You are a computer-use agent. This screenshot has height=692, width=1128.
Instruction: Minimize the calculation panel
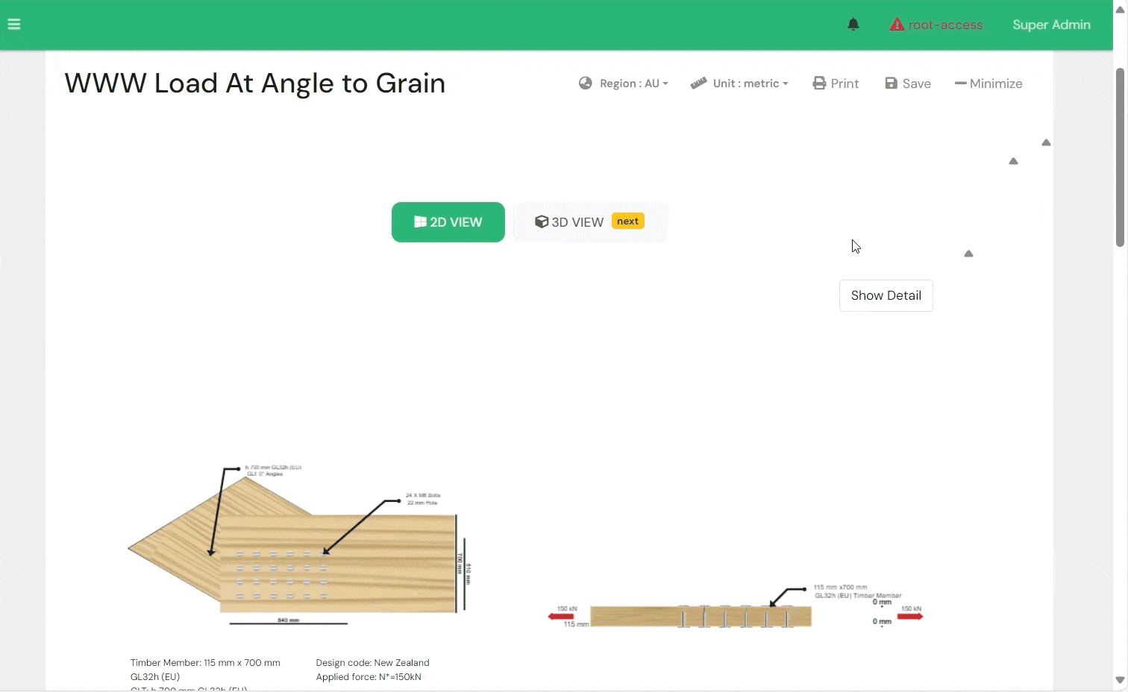coord(988,84)
